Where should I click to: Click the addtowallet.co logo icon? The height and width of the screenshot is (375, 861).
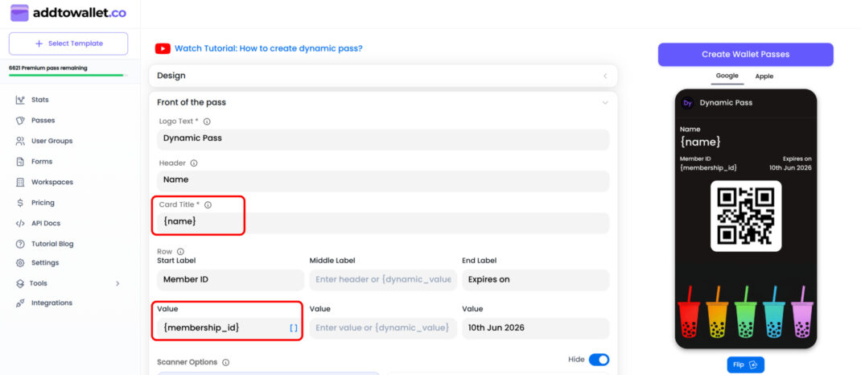(19, 13)
